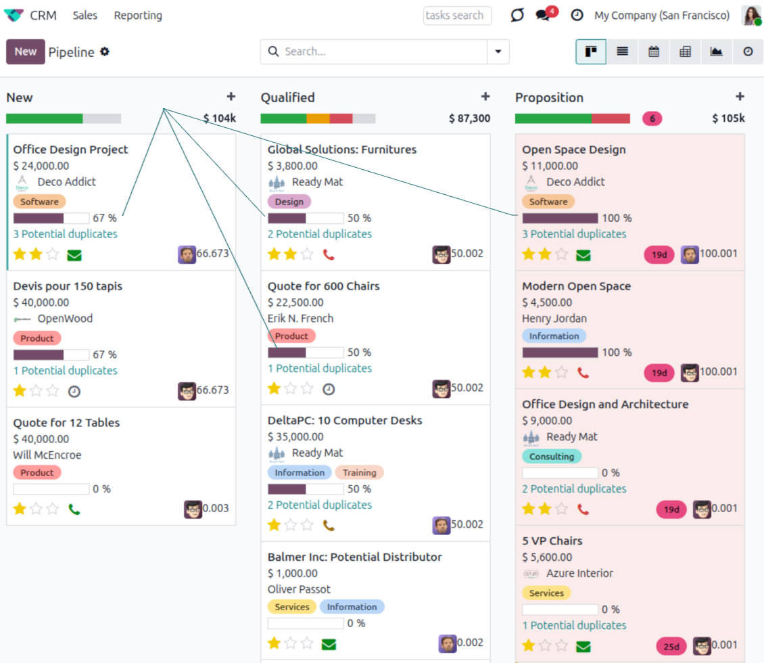Screen dimensions: 764x663
Task: Click the New button
Action: [x=26, y=51]
